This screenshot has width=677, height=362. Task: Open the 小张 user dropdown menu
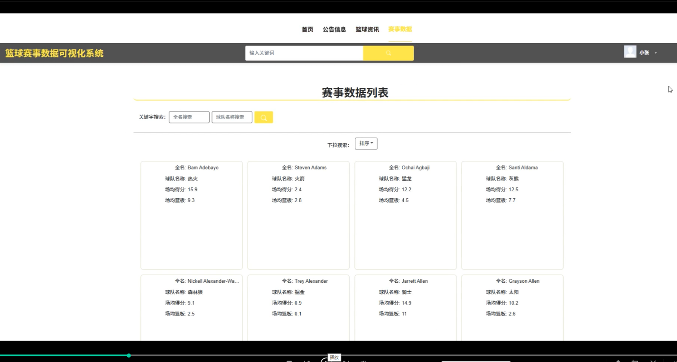(648, 53)
